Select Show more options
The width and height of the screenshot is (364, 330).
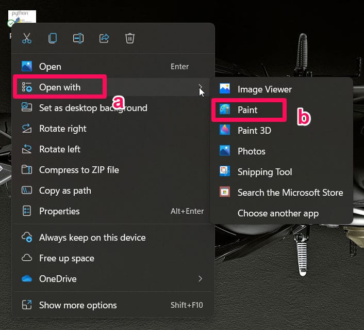(x=113, y=305)
